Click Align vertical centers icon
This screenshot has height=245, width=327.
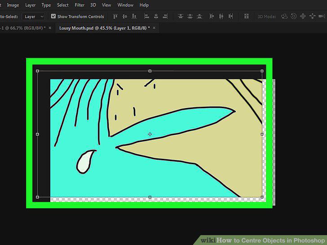[125, 16]
